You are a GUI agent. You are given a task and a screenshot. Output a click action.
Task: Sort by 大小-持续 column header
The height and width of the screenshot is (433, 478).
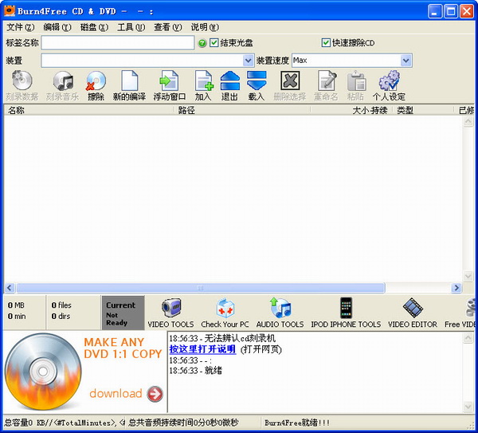(x=351, y=110)
